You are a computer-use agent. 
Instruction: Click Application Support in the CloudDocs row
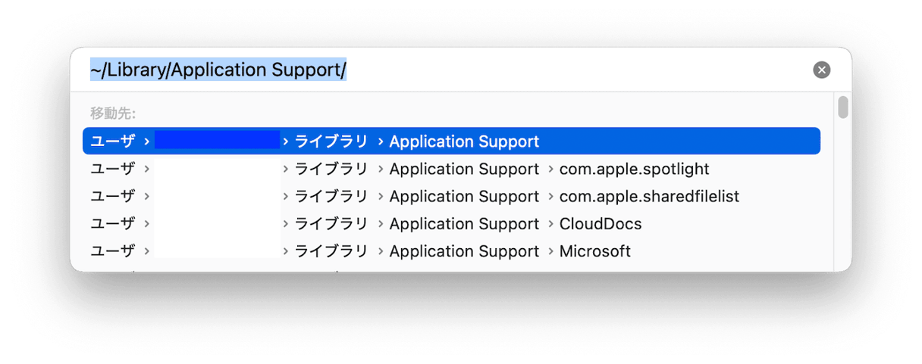[463, 223]
